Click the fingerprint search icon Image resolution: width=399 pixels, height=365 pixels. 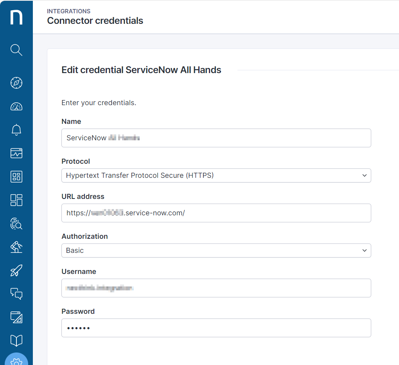click(x=16, y=224)
